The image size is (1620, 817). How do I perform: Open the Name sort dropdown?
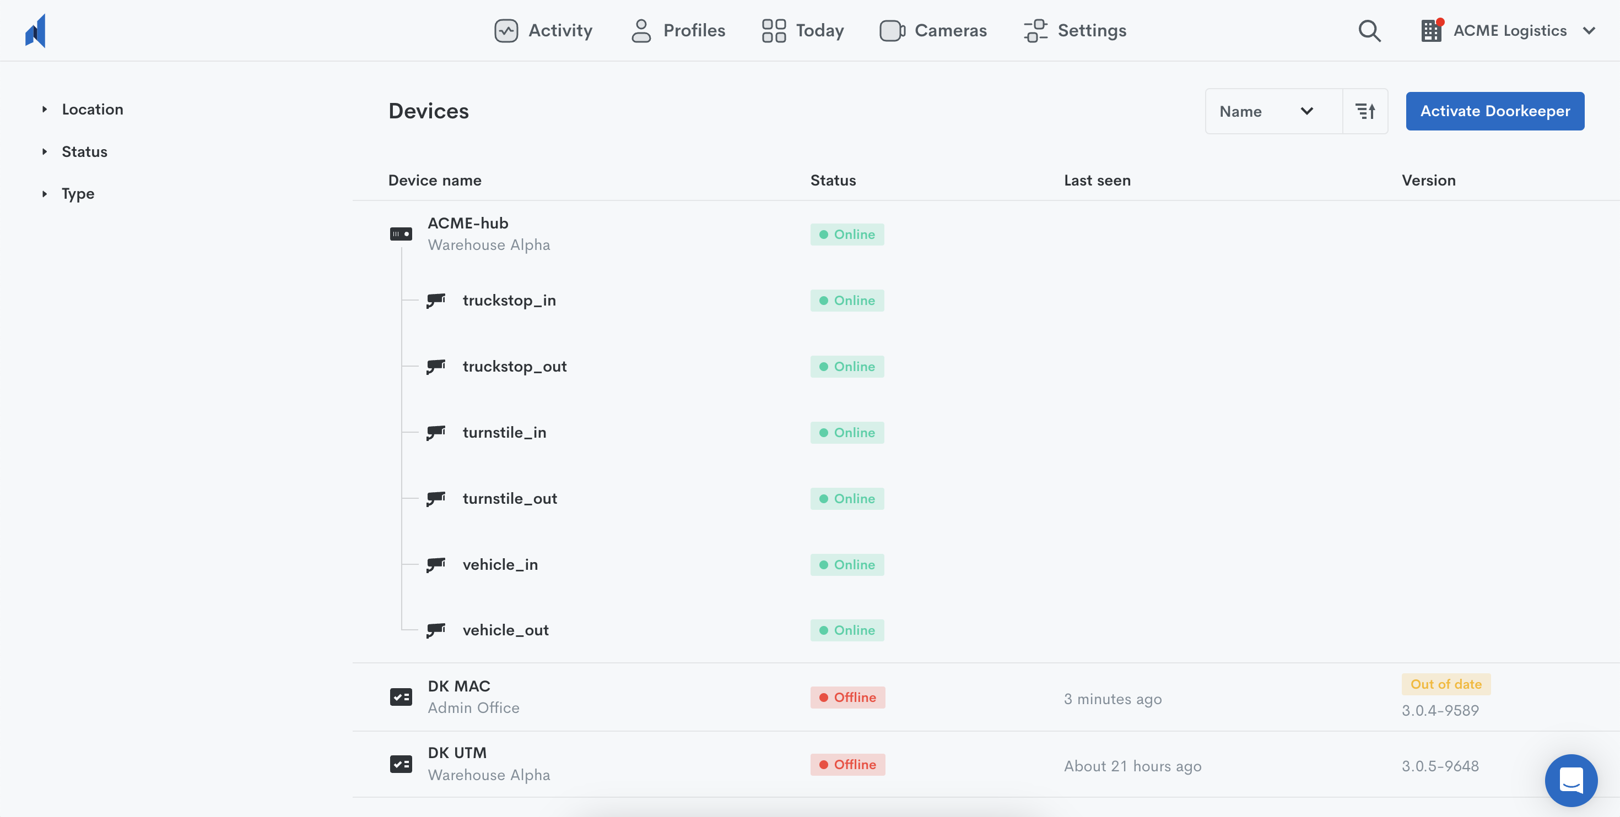coord(1273,111)
